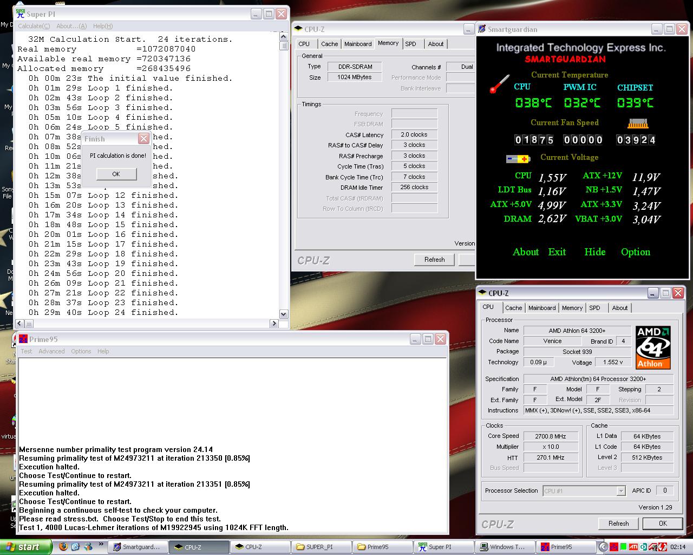Click the ATI tray icon
The width and height of the screenshot is (693, 555).
[x=633, y=547]
